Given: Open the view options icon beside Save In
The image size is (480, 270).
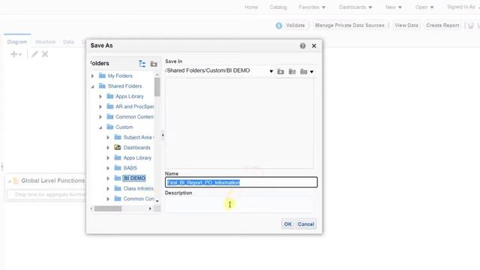Looking at the screenshot, I should (x=304, y=71).
